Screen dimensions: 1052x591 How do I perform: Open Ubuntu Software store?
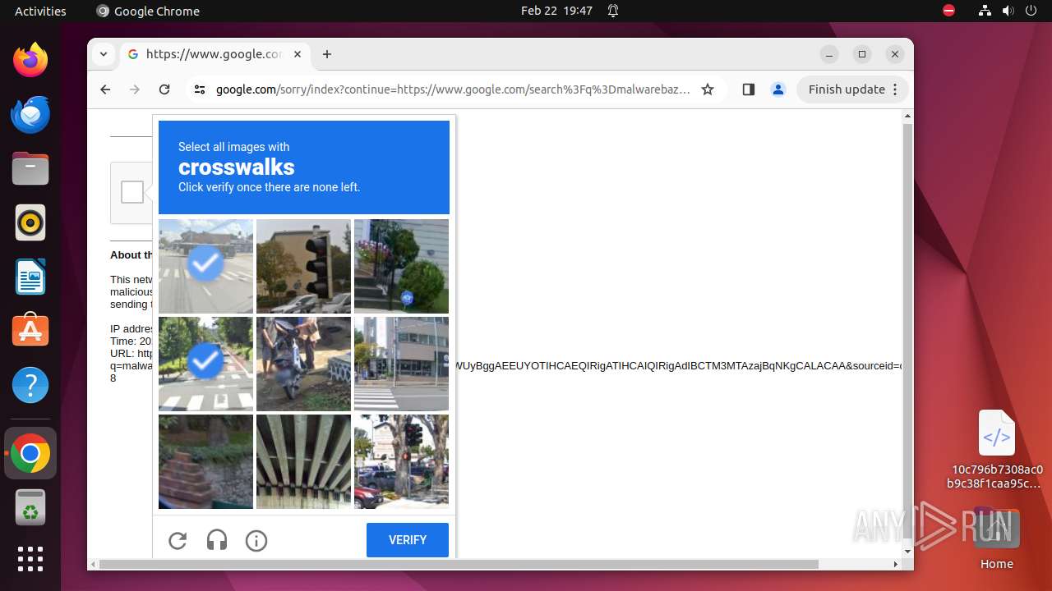(30, 330)
